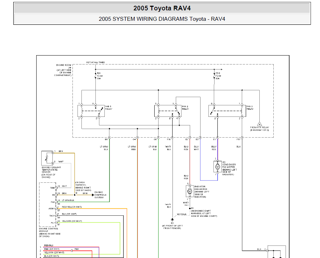Click the FAN 2 RELAY symbol box
This screenshot has height=258, width=320.
168,111
